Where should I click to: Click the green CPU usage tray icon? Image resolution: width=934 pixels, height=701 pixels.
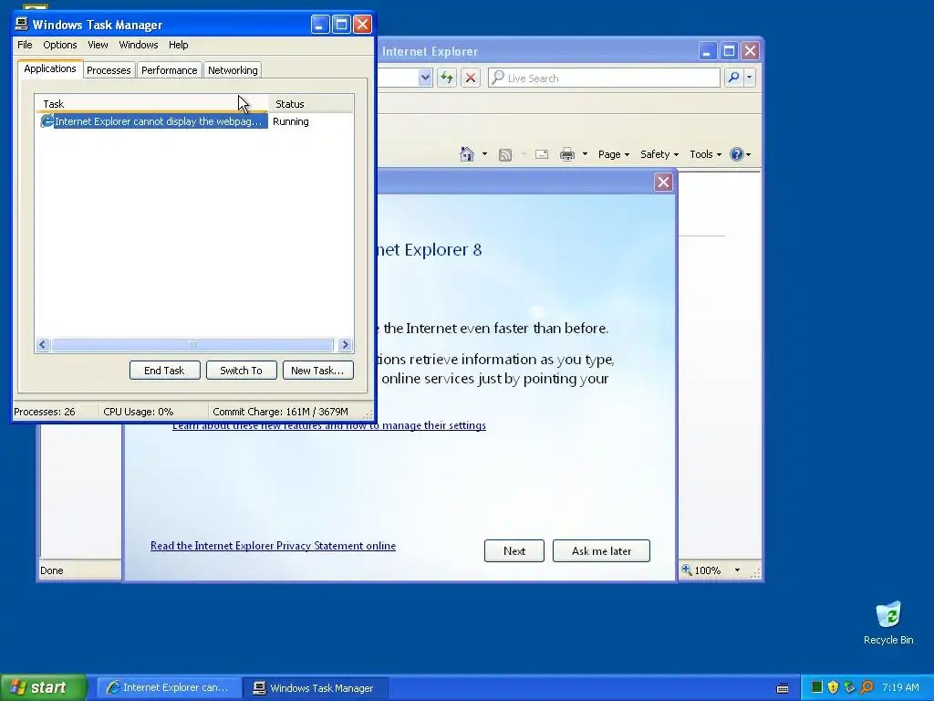click(817, 687)
